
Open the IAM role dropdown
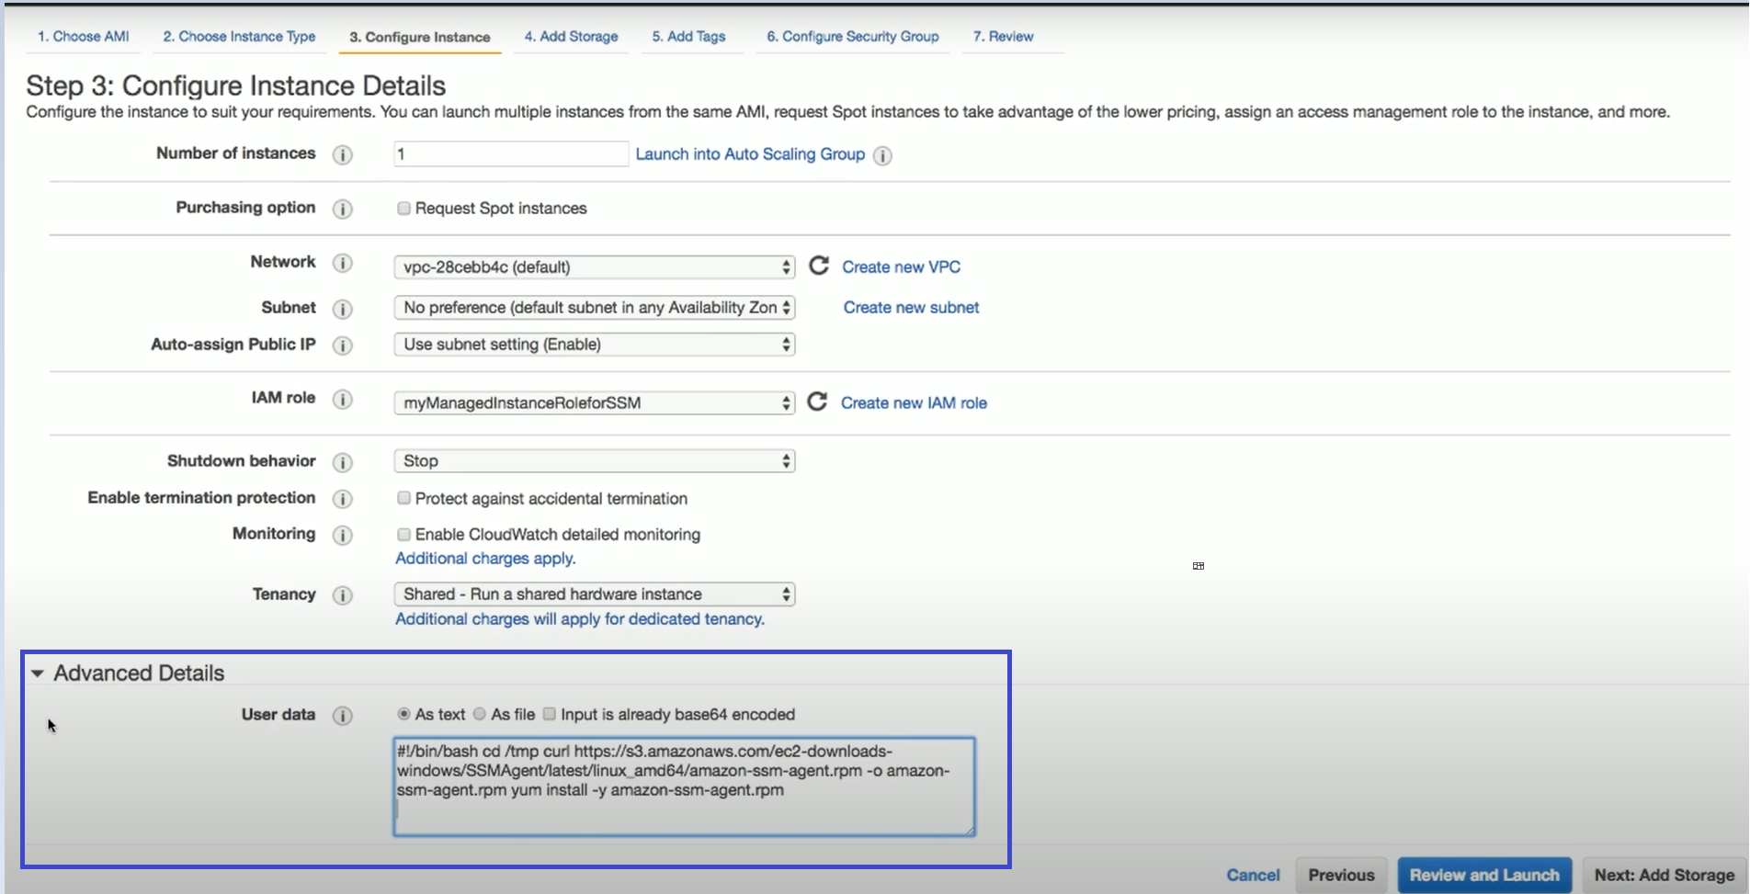[594, 403]
